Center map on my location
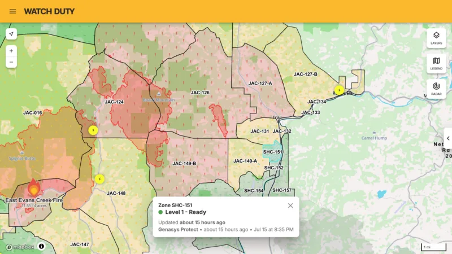This screenshot has width=452, height=254. [x=11, y=34]
